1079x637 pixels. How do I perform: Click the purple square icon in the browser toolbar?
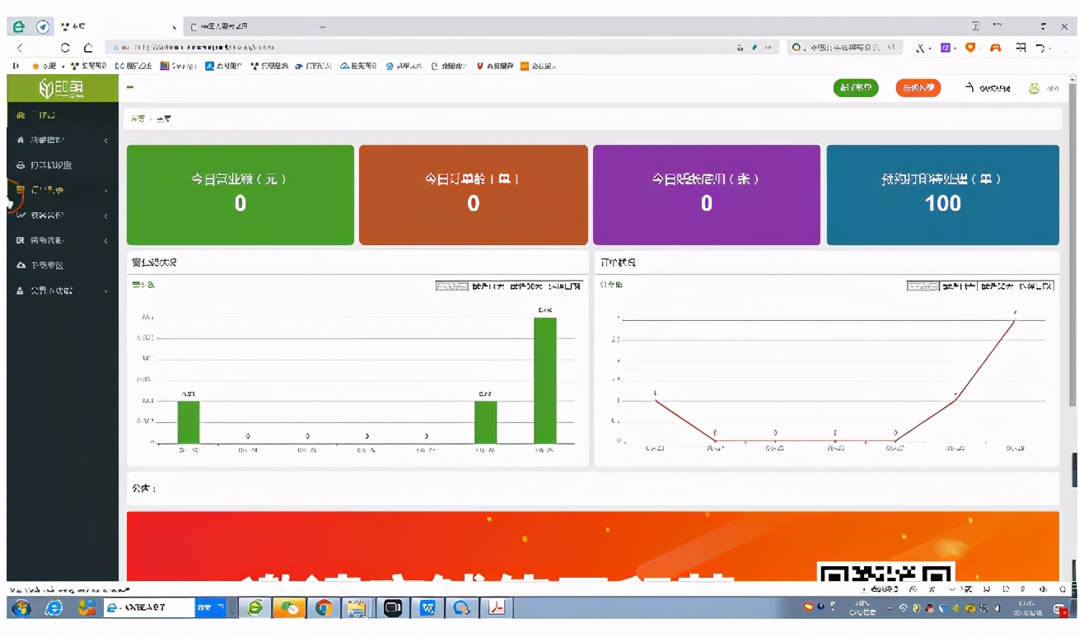click(946, 48)
